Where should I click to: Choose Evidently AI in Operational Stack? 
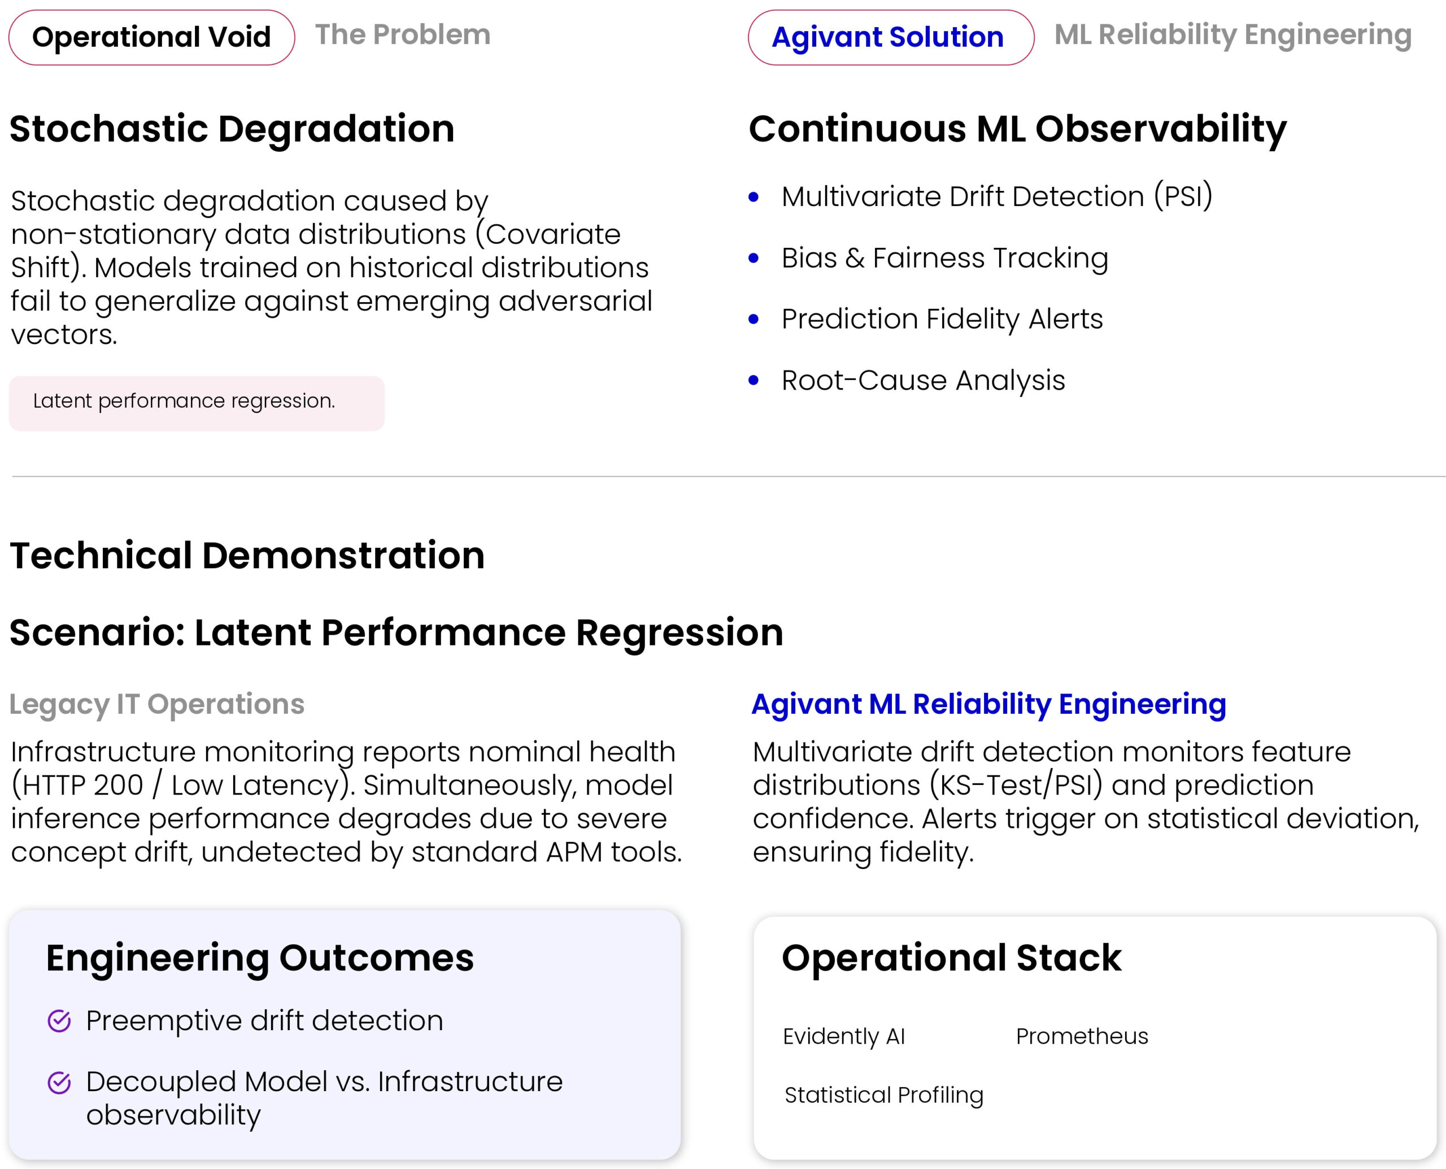click(843, 1036)
